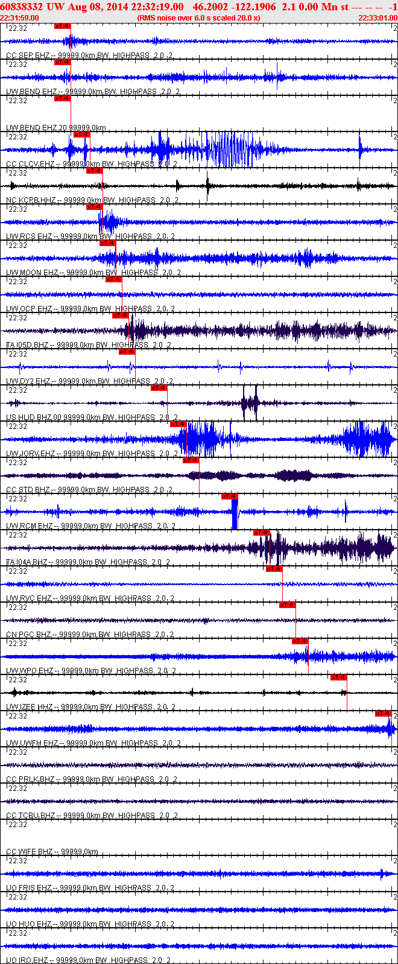Select the blue clipped spike on UW RCM trace
The height and width of the screenshot is (964, 398).
[x=235, y=515]
